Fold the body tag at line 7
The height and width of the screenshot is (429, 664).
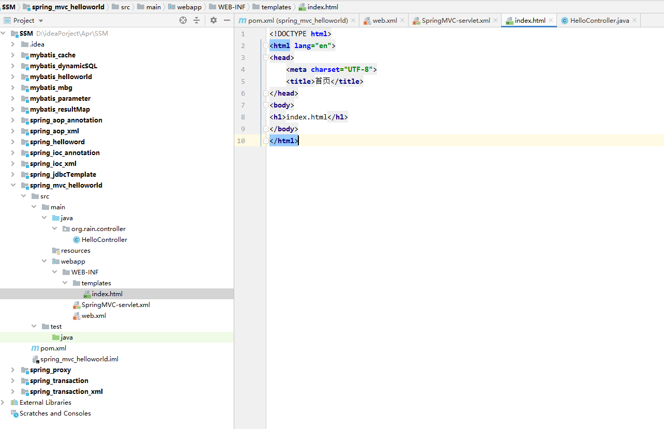coord(265,105)
